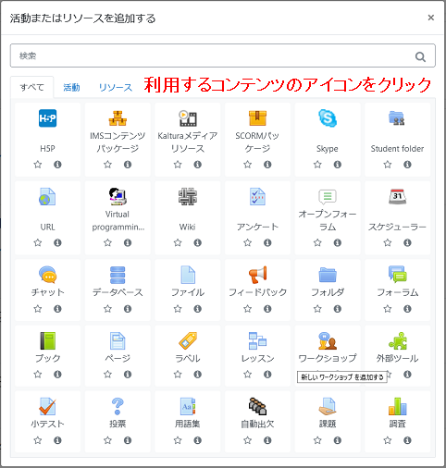446x468 pixels.
Task: Open info for レッスン
Action: (x=267, y=375)
